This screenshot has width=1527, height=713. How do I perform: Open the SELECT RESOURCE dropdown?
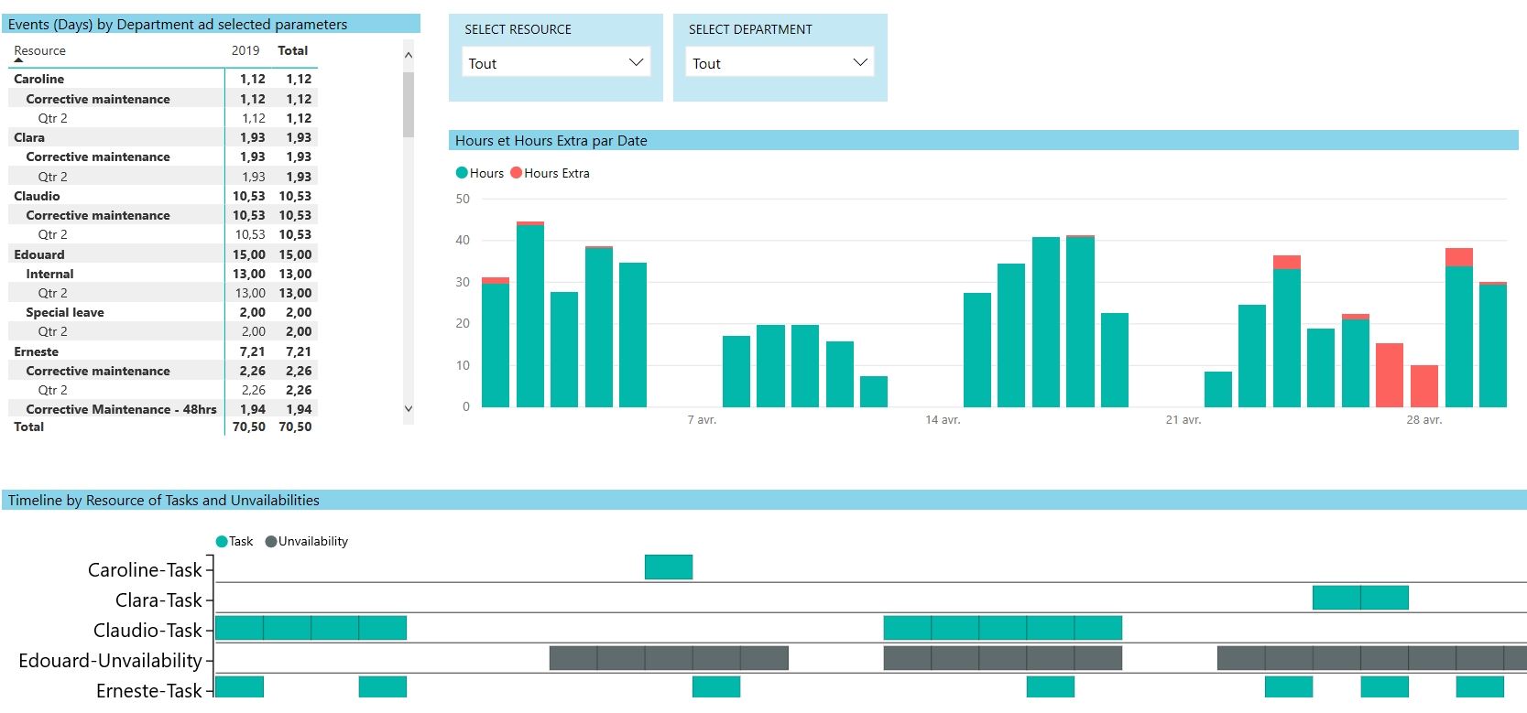coord(554,62)
